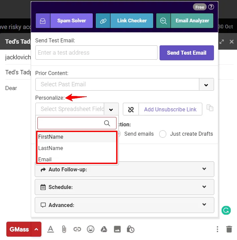Click the Spam Solver button
The width and height of the screenshot is (237, 240).
71,21
